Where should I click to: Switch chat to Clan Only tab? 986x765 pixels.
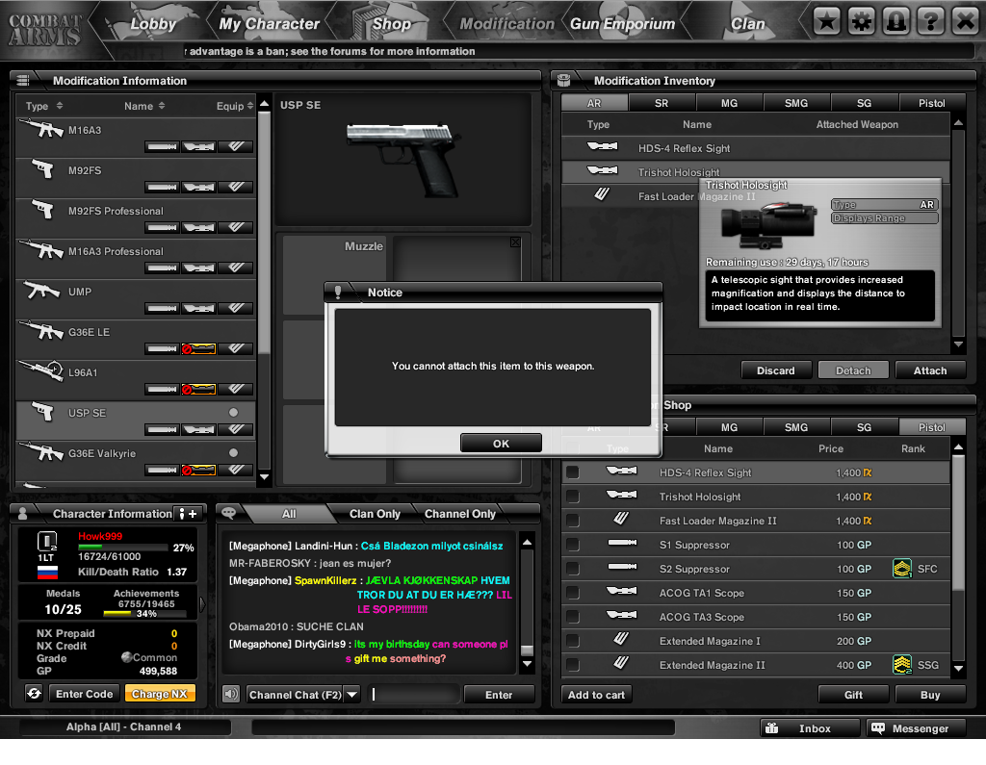tap(375, 514)
